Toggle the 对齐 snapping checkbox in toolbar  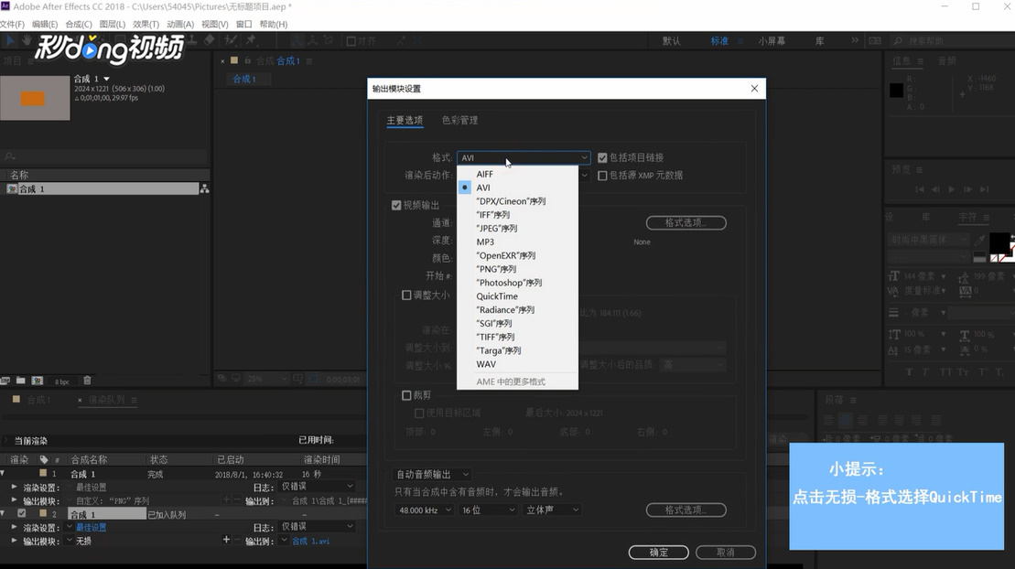[x=351, y=41]
